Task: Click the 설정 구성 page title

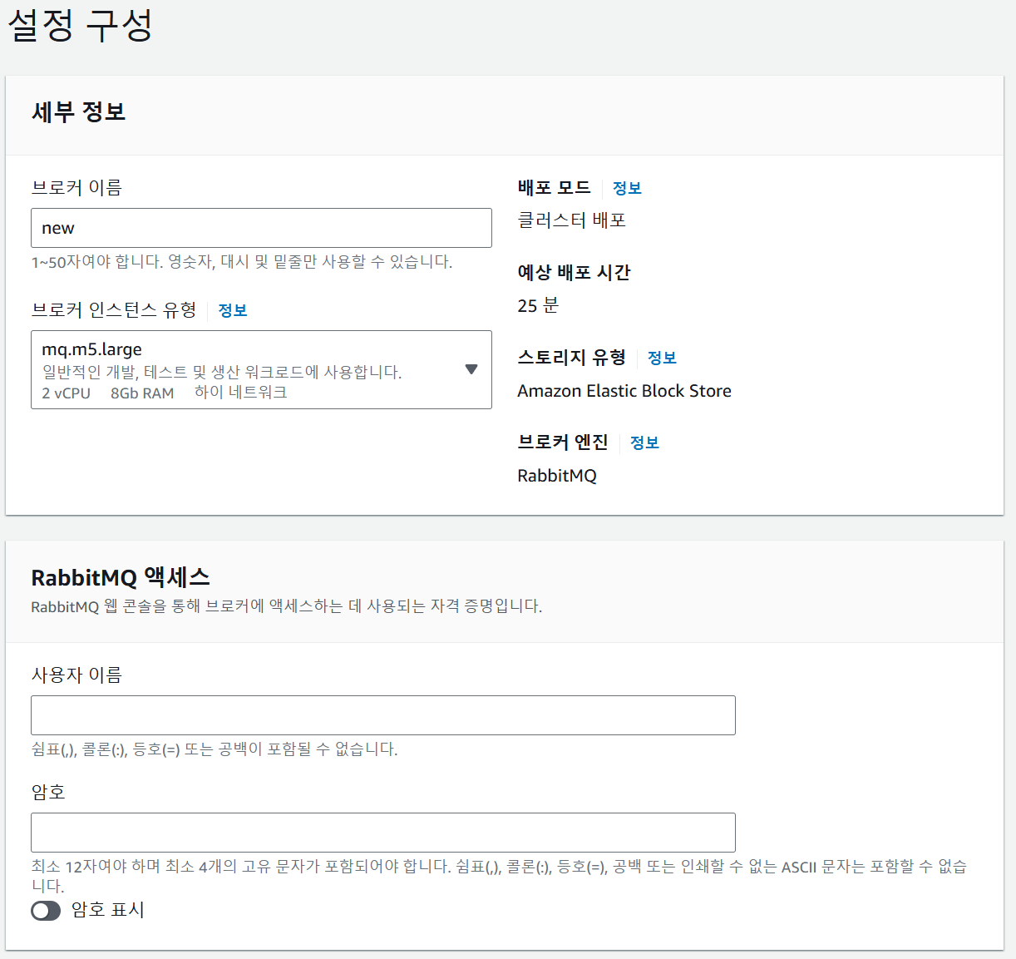Action: pos(80,25)
